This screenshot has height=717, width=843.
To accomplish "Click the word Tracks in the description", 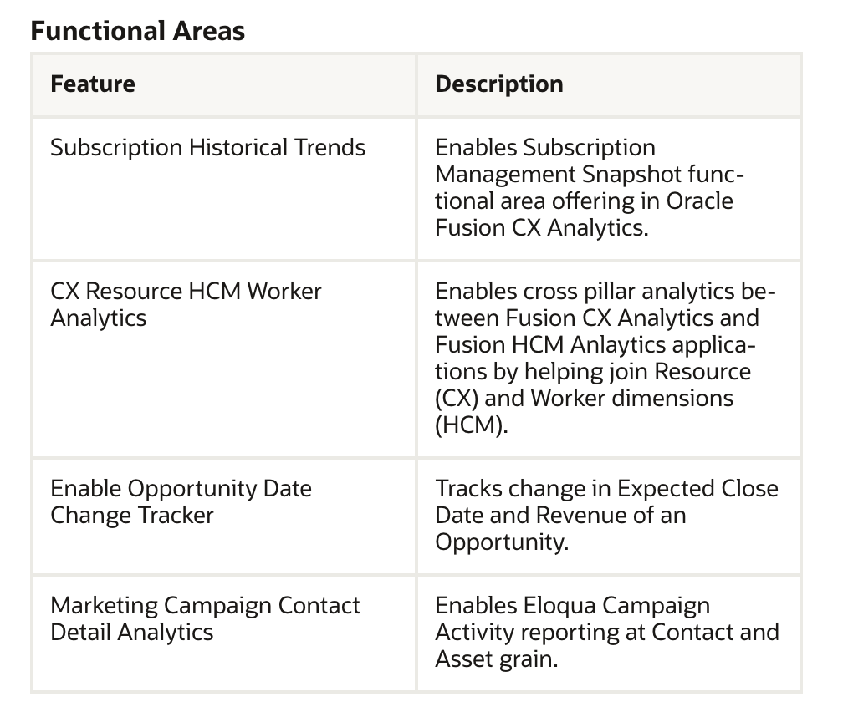I will coord(470,489).
